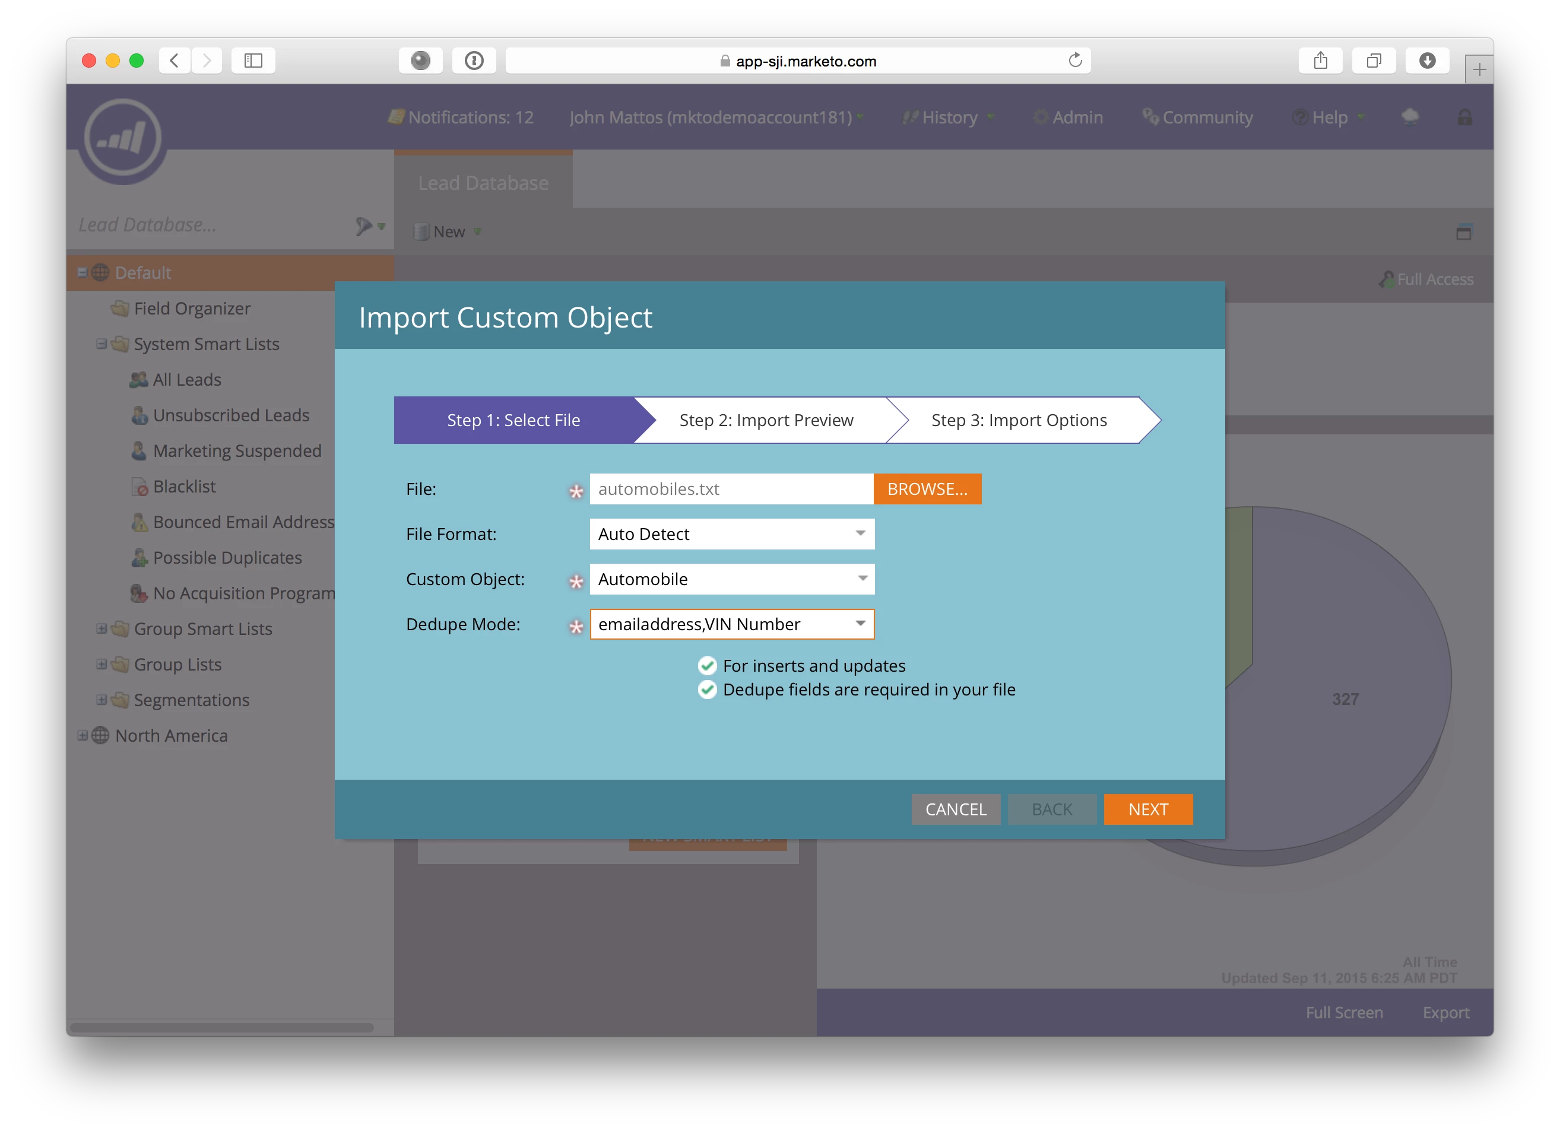
Task: Click the show all tabs icon
Action: pos(1374,61)
